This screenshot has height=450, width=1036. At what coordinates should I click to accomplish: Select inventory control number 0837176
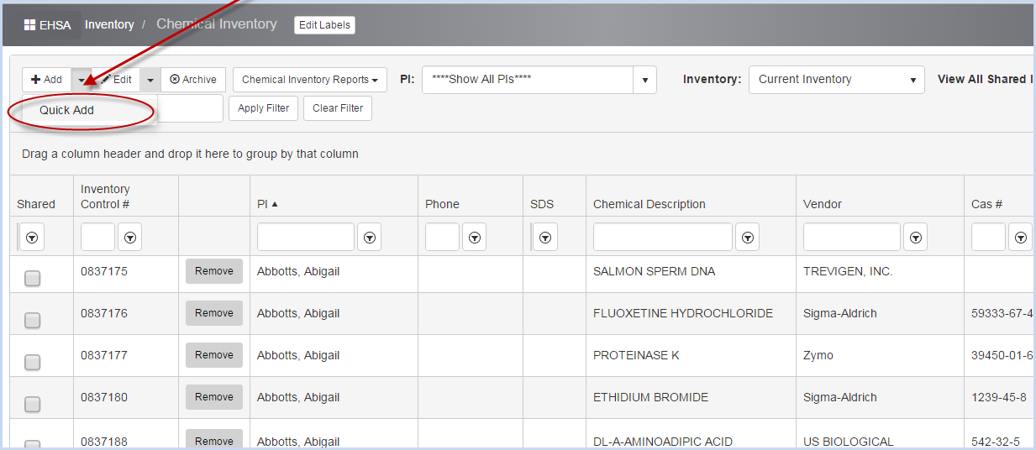click(x=104, y=313)
